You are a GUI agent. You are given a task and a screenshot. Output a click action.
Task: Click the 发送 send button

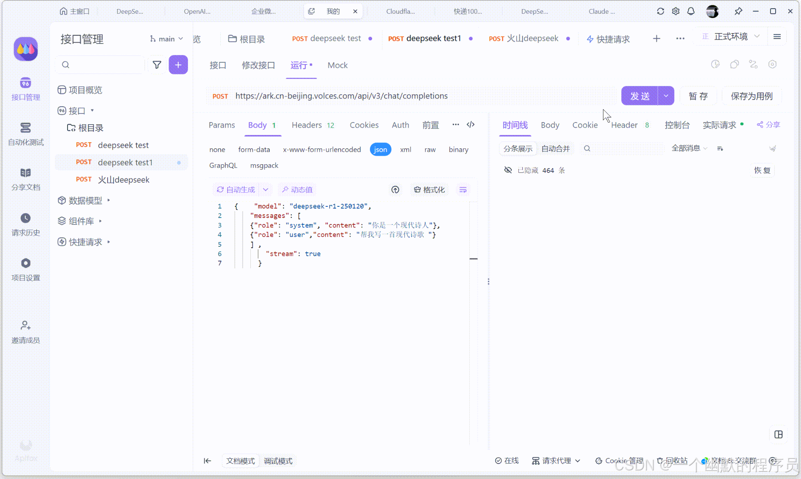640,96
